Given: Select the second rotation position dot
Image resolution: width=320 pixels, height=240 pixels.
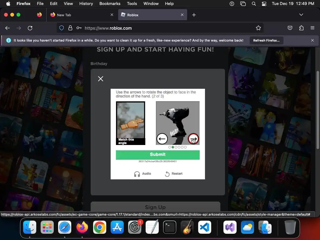Looking at the screenshot, I should (173, 147).
